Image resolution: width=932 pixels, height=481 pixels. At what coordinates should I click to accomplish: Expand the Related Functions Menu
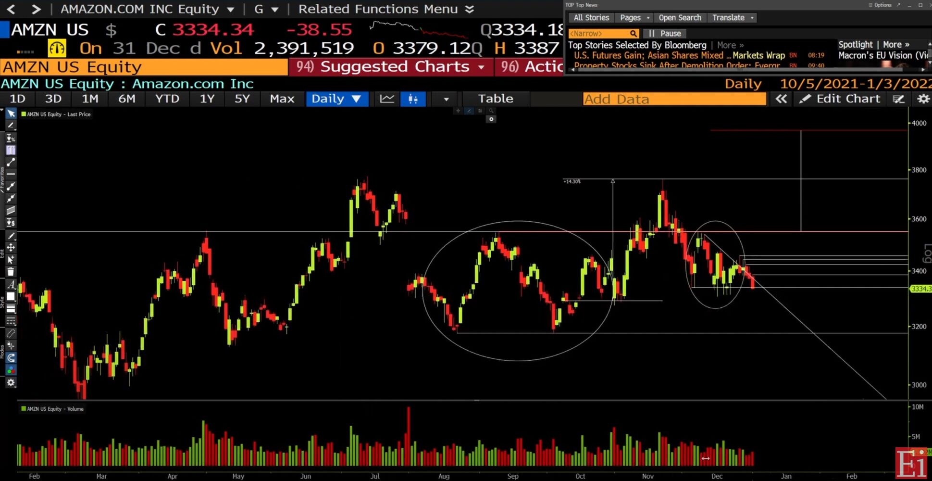(x=386, y=9)
